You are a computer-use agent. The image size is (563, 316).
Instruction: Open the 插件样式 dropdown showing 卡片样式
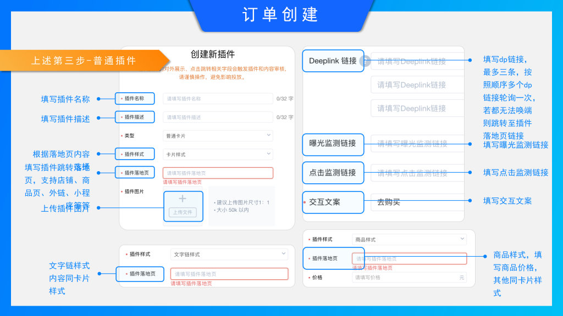coord(218,154)
